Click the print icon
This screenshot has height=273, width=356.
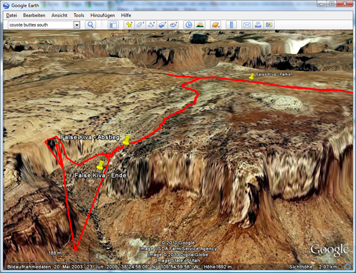(258, 25)
